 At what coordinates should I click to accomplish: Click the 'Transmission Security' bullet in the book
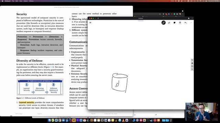79,60
